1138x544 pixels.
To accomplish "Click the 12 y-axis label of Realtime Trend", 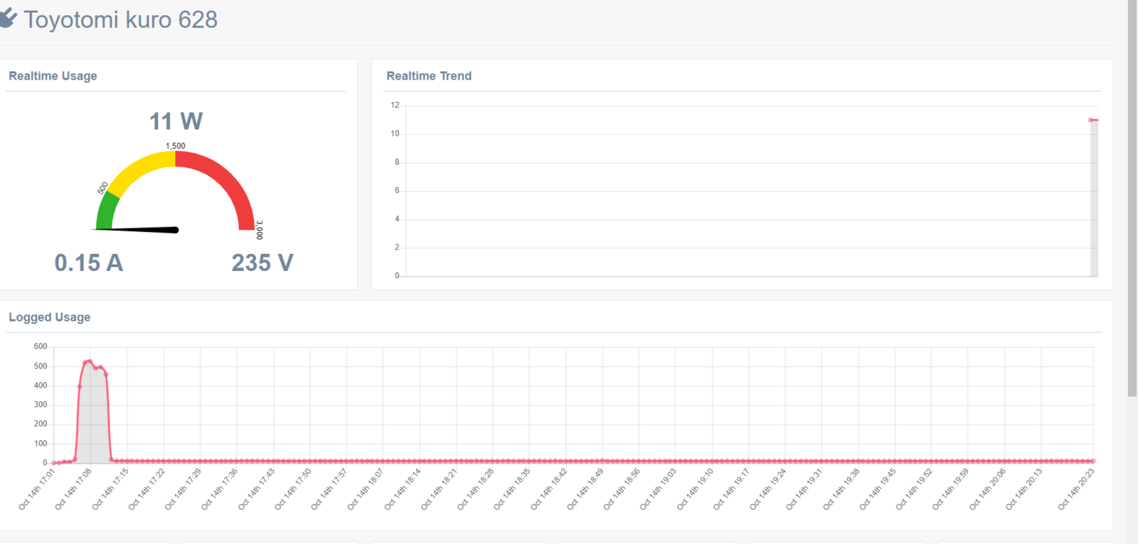I will (x=395, y=105).
